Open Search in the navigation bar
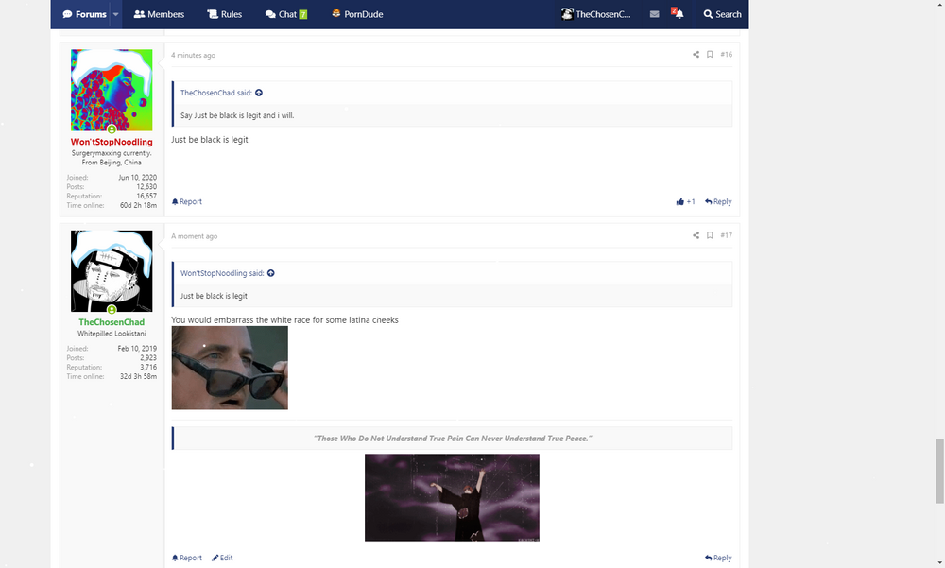The image size is (945, 568). [x=722, y=14]
